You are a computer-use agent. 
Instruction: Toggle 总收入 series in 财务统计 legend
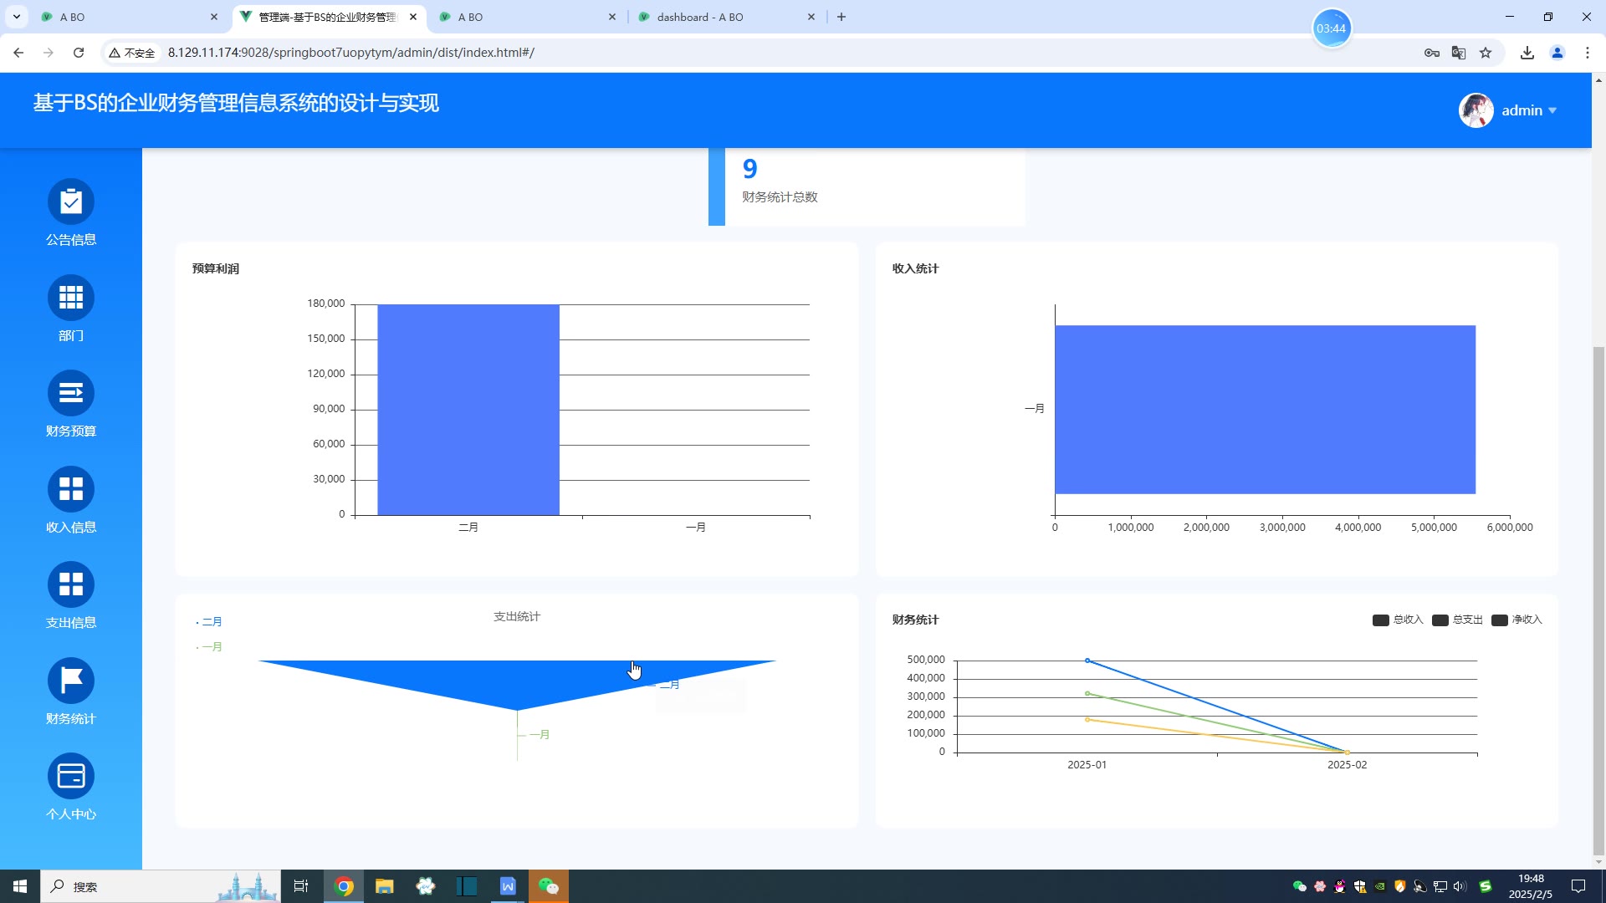pyautogui.click(x=1397, y=620)
